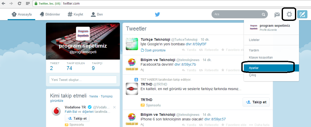Open Bildirimler notifications tab
Screen dimensions: 311x127
point(50,15)
